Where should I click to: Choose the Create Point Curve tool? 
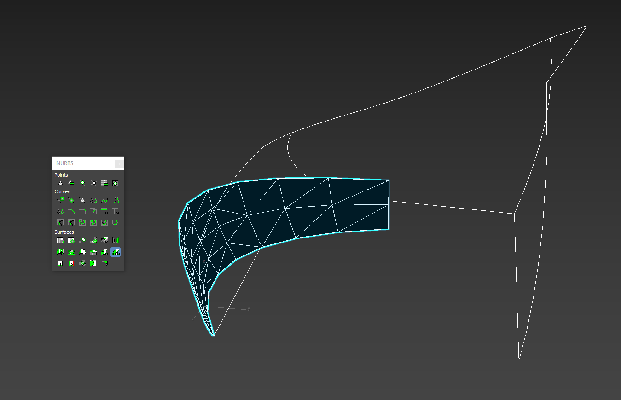coord(71,200)
